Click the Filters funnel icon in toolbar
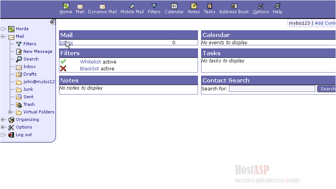Viewport: 336px width, 189px height. click(154, 6)
